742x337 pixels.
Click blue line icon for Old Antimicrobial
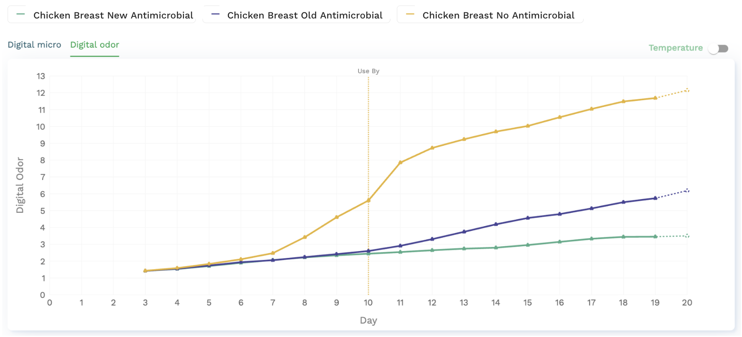[215, 15]
